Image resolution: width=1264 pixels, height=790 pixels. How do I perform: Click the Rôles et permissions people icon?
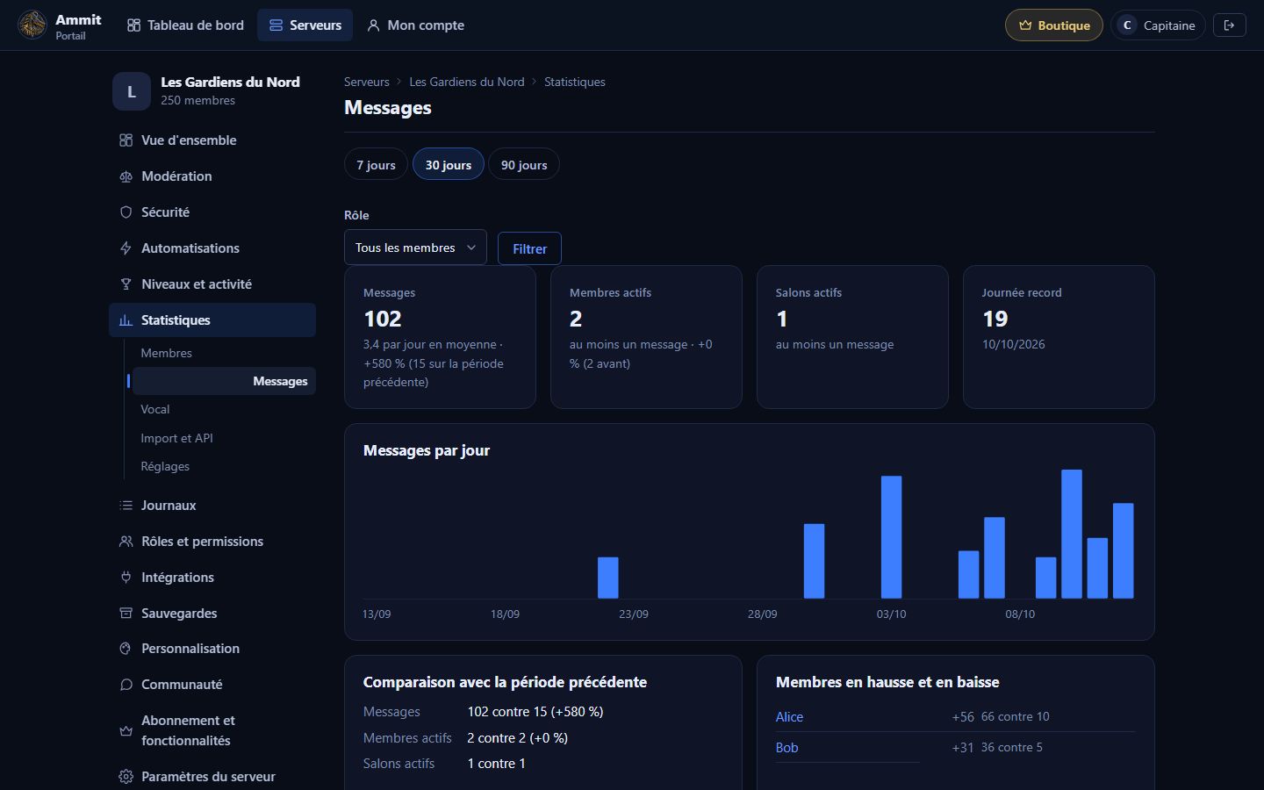click(126, 542)
